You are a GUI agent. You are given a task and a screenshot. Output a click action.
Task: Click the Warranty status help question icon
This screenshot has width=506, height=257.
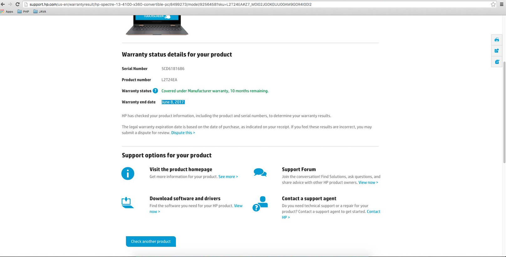point(155,91)
